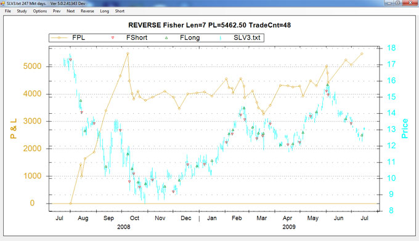Click the FPL line marker in legend
The width and height of the screenshot is (419, 241).
pyautogui.click(x=59, y=38)
